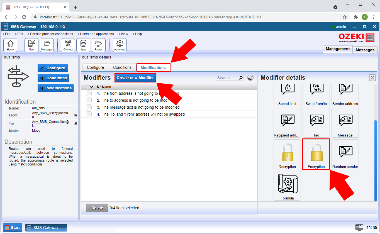380x234 pixels.
Task: Toggle the eye icon next to From
Action: 75,115
